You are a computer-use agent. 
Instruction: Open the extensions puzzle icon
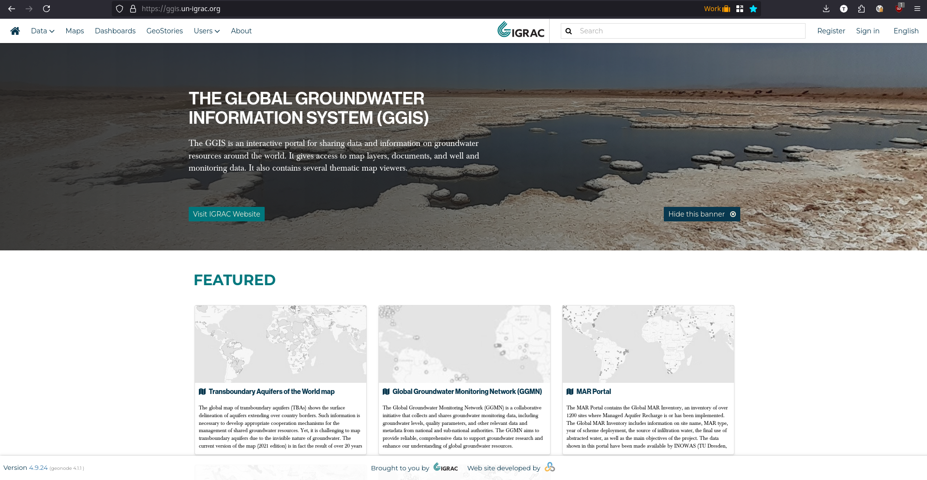click(x=861, y=9)
